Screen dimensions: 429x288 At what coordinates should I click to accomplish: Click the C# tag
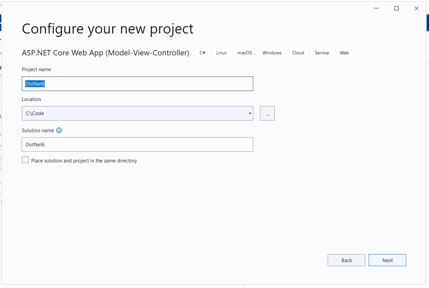(x=202, y=53)
